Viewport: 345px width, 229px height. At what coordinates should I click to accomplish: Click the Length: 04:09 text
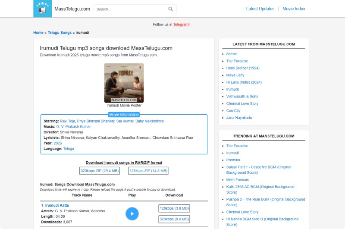[53, 216]
